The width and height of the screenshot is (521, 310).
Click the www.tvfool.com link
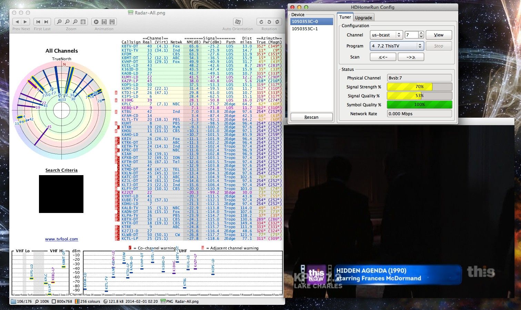61,239
